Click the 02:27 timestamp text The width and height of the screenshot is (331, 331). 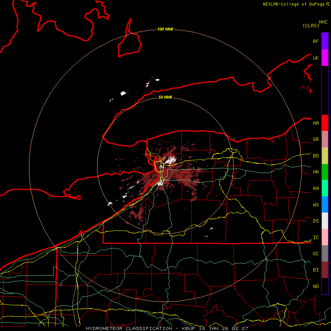pos(240,328)
